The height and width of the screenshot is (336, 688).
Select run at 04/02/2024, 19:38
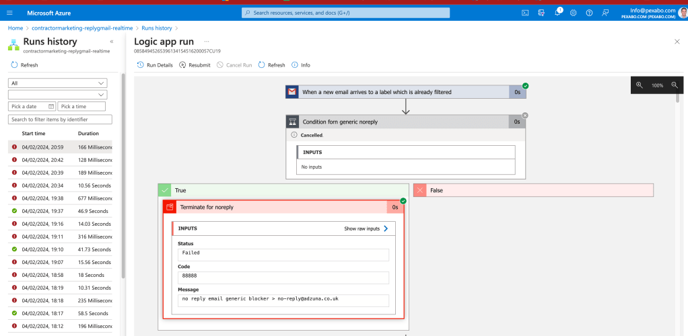pos(60,198)
